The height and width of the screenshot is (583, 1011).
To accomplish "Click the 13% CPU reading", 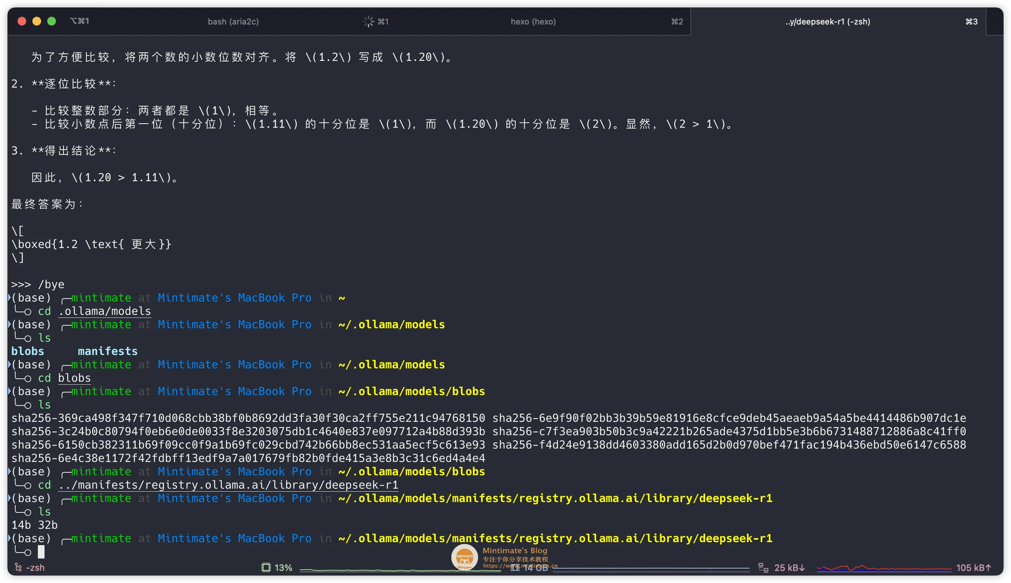I will (x=283, y=567).
